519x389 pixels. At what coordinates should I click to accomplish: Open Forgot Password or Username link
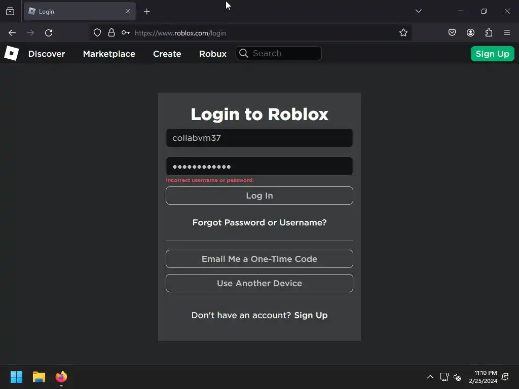pyautogui.click(x=259, y=223)
